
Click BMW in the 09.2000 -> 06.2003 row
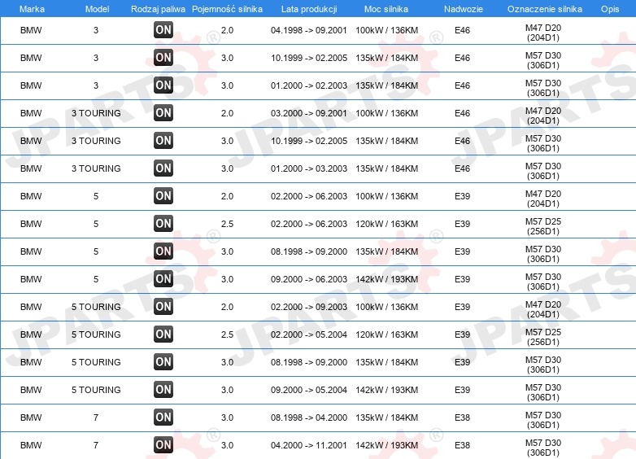31,279
